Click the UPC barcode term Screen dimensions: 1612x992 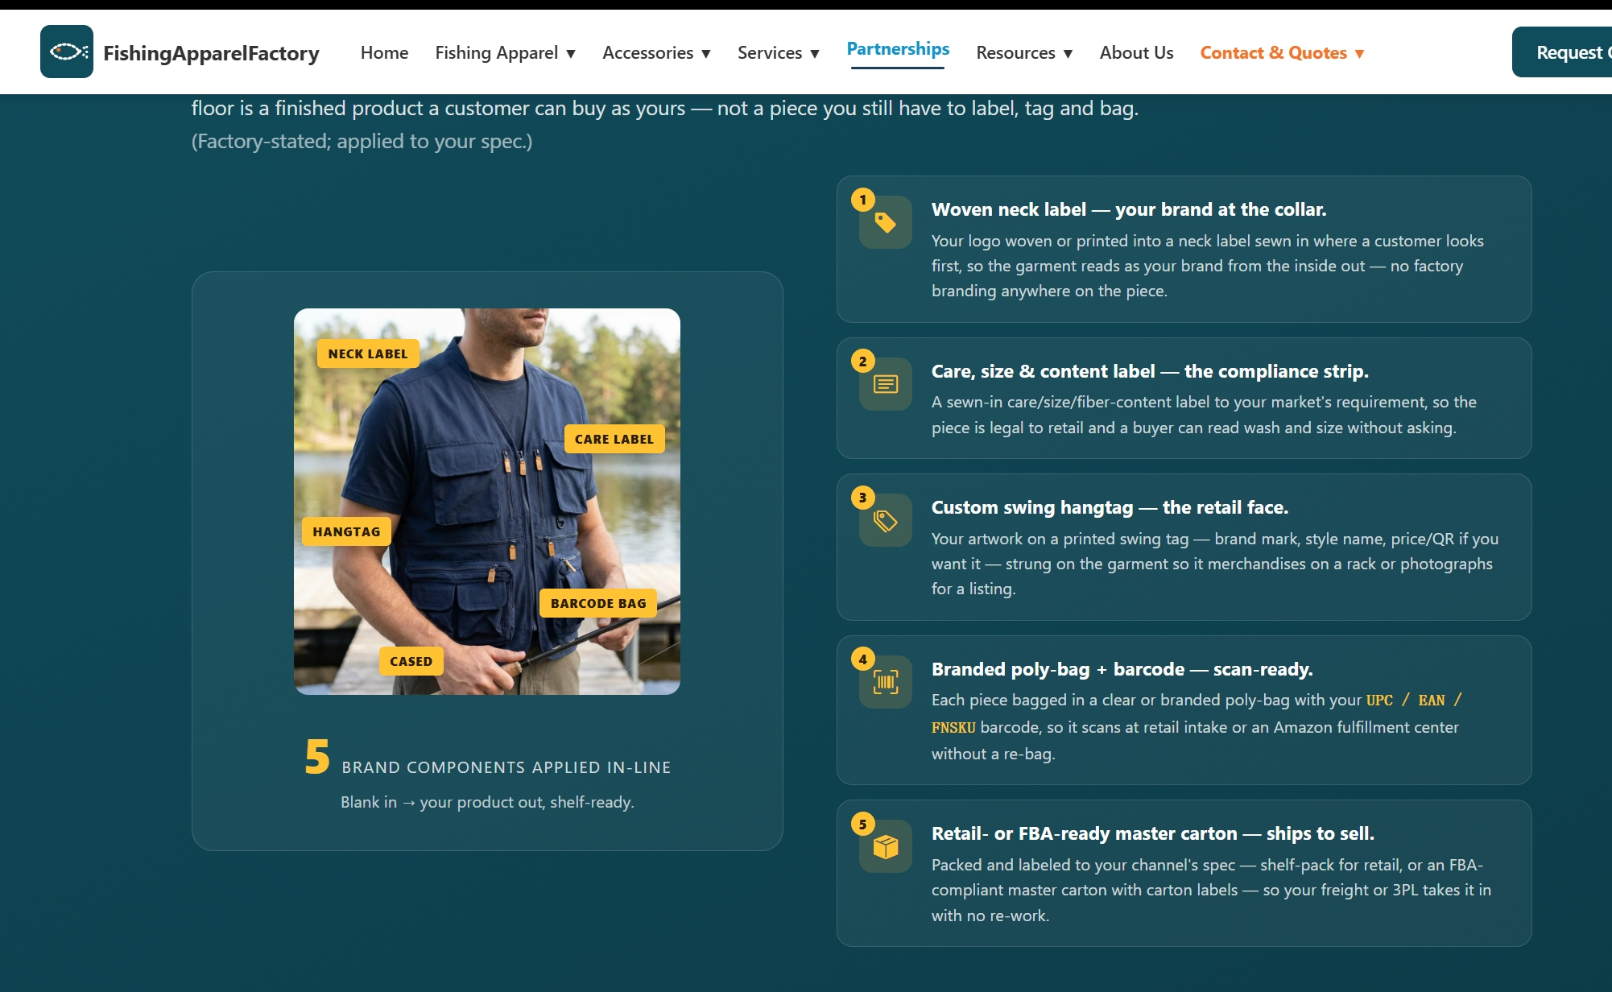click(1379, 701)
